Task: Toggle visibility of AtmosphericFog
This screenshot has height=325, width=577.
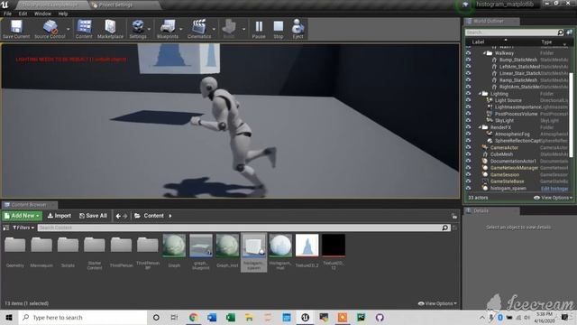Action: click(x=469, y=135)
